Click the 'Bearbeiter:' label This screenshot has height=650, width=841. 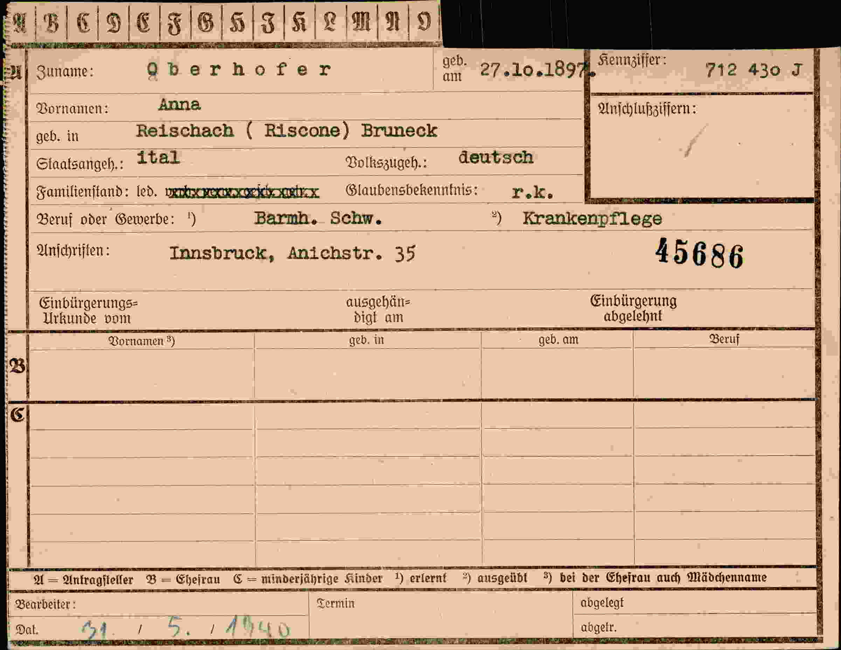(46, 604)
